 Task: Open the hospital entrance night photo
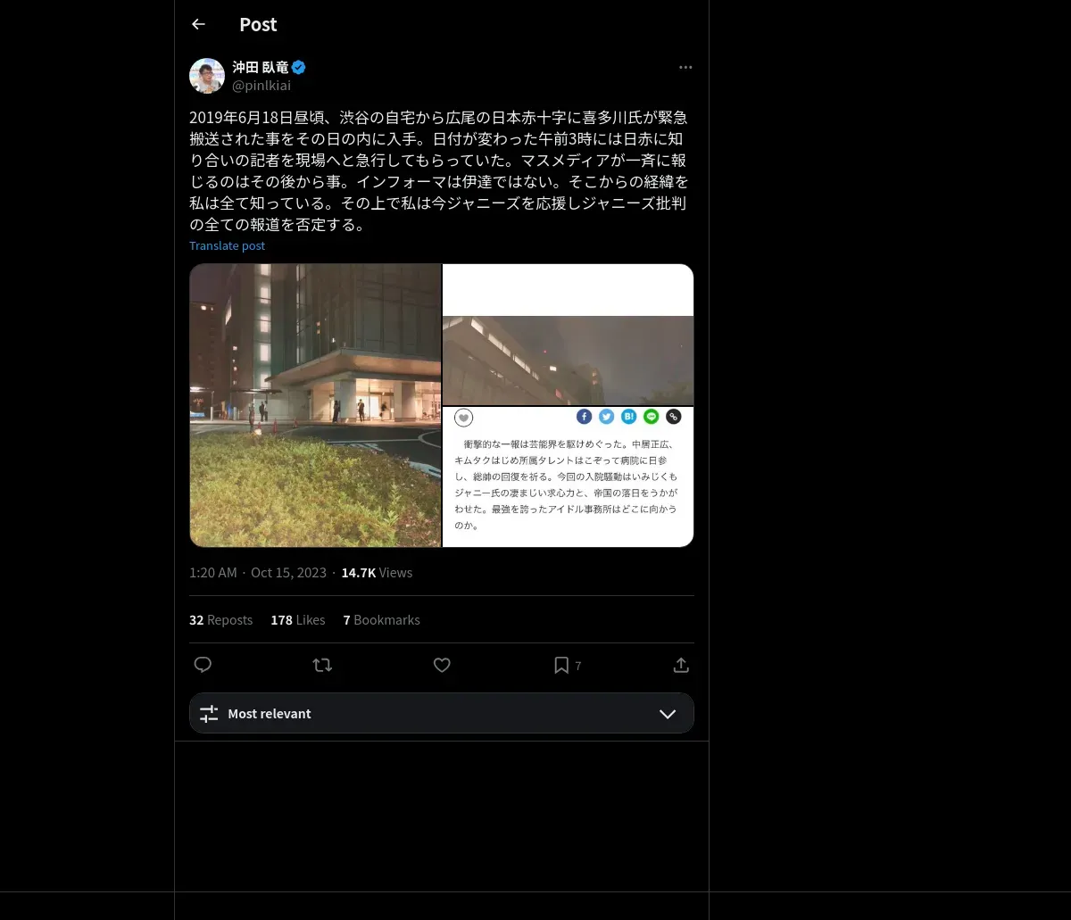(315, 405)
